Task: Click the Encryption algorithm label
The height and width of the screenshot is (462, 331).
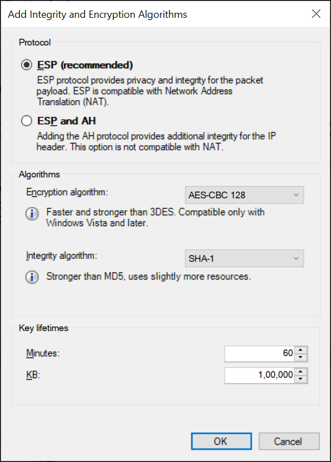Action: click(x=67, y=192)
